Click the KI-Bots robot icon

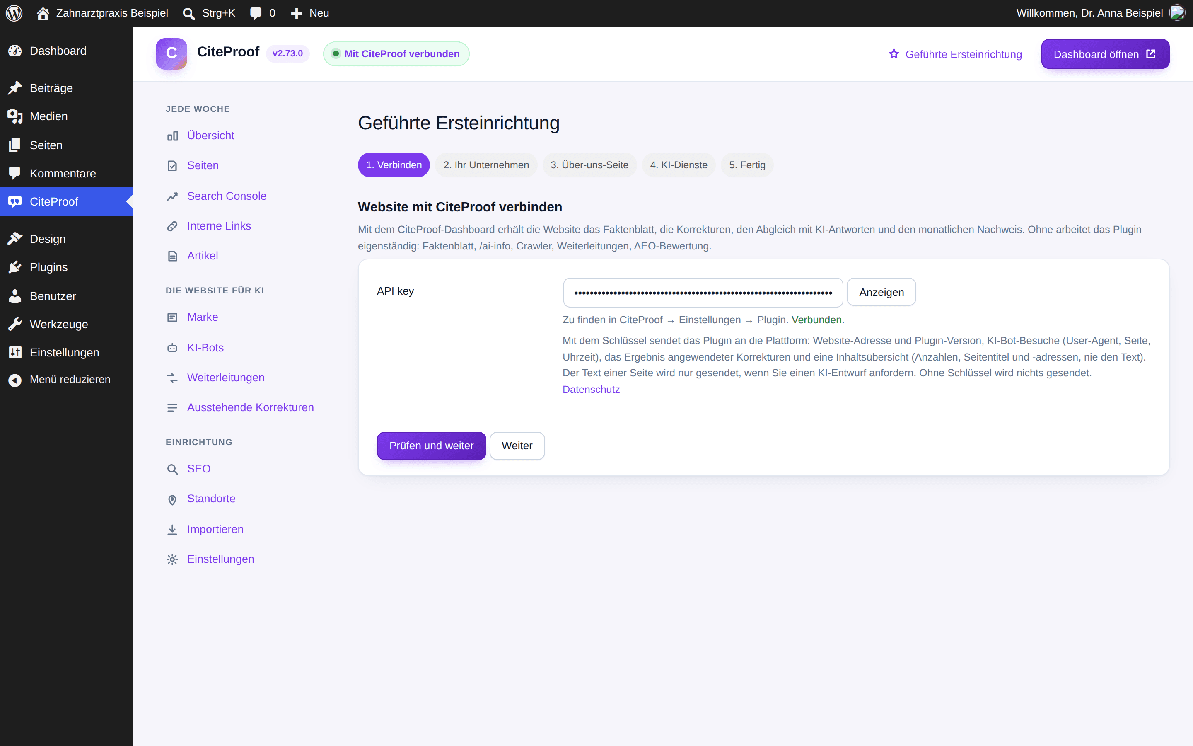click(172, 348)
